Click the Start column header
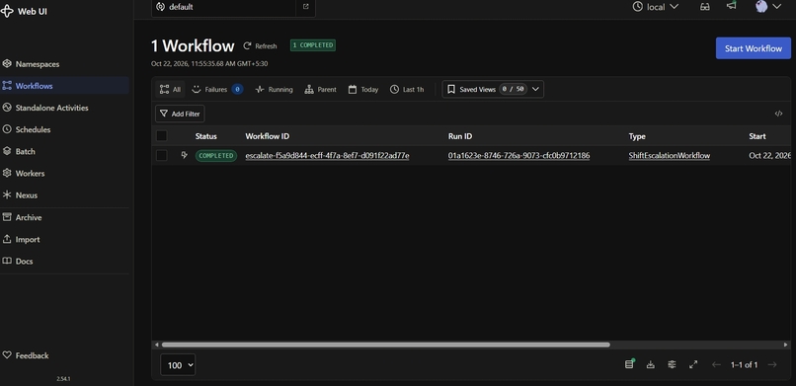 pos(757,136)
